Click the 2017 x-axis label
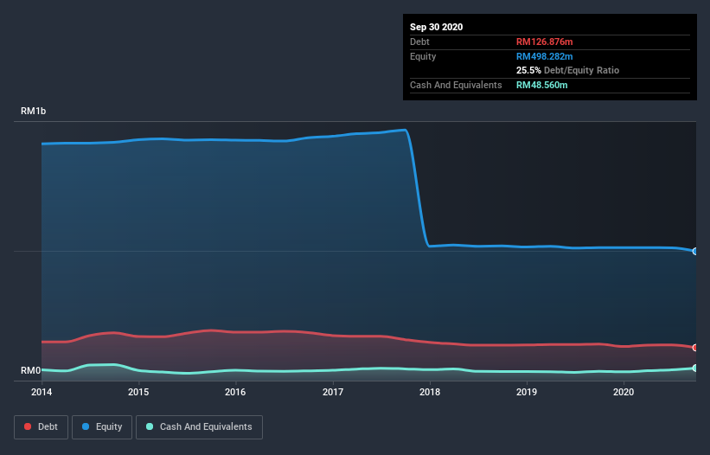This screenshot has width=710, height=455. tap(333, 392)
